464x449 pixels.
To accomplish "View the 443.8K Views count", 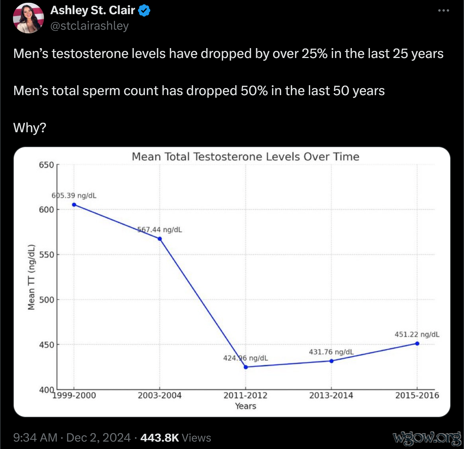I will pyautogui.click(x=176, y=438).
